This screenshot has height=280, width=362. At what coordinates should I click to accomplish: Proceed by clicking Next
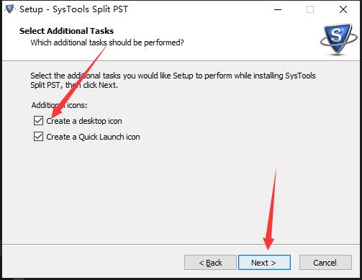pos(264,263)
